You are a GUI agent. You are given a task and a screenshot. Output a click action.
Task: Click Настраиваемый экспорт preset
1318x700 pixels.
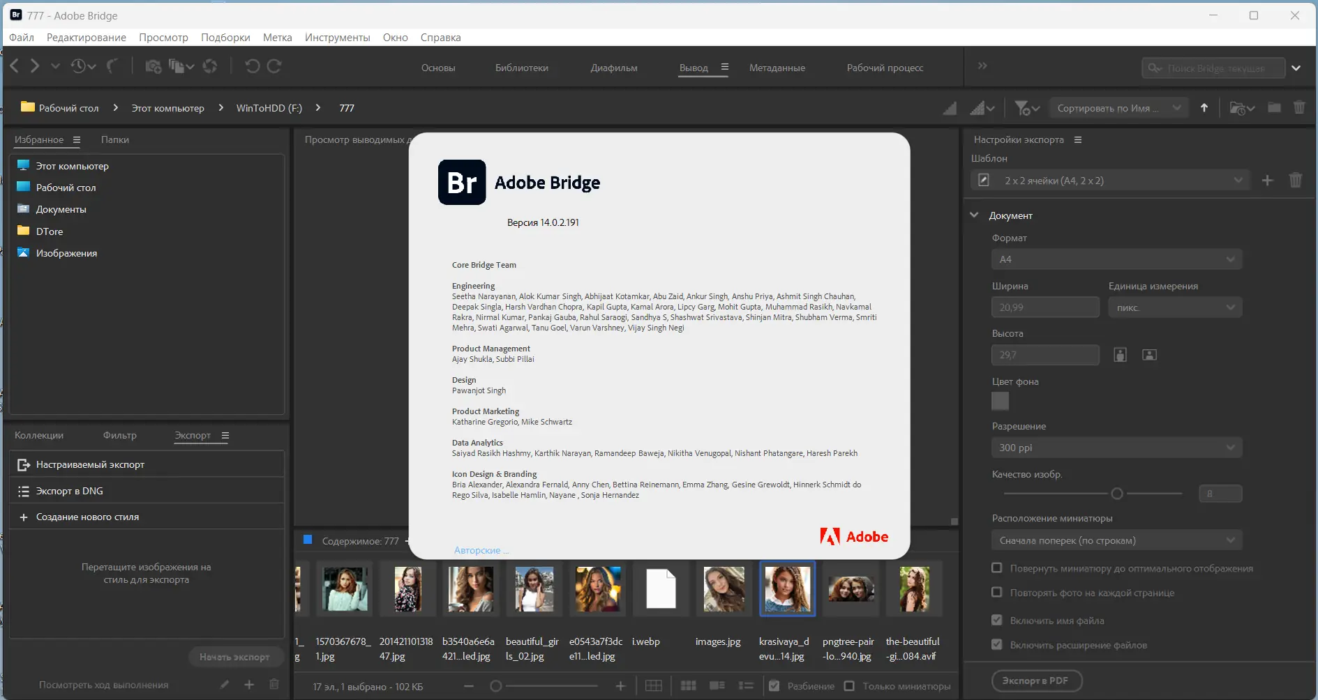147,464
